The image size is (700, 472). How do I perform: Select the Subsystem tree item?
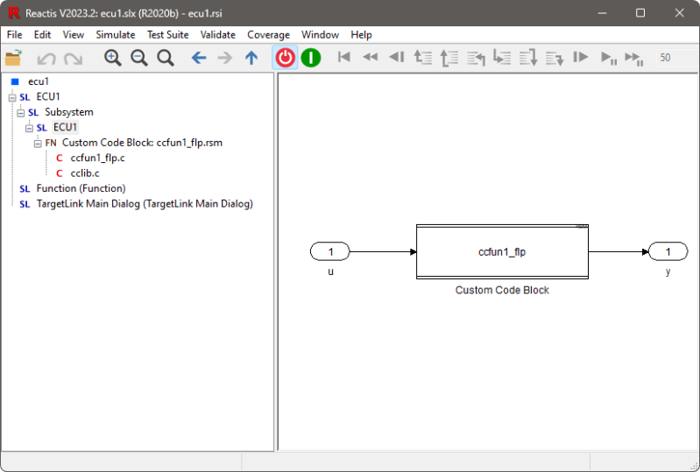click(x=69, y=112)
